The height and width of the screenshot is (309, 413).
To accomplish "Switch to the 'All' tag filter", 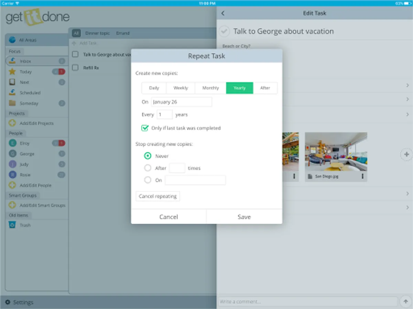I will coord(76,33).
